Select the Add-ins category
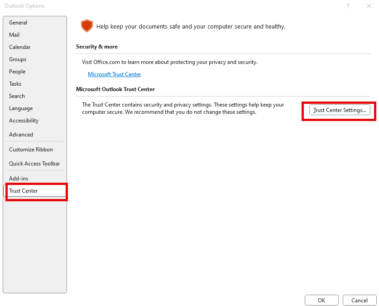 click(x=35, y=179)
